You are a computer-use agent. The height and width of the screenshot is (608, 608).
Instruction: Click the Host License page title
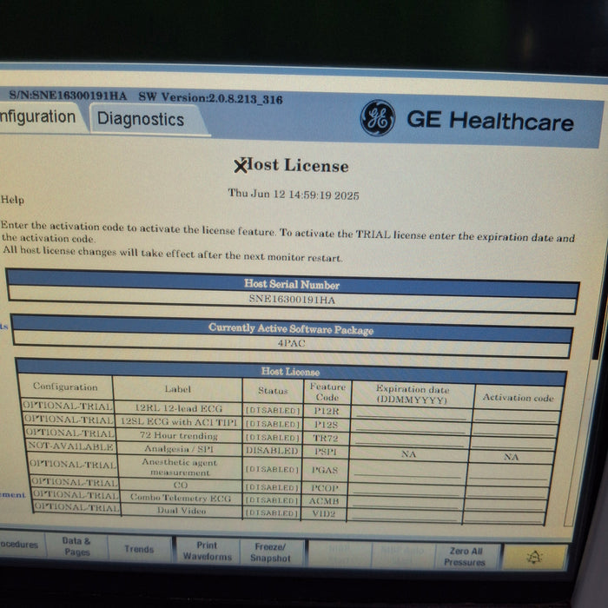tap(291, 166)
